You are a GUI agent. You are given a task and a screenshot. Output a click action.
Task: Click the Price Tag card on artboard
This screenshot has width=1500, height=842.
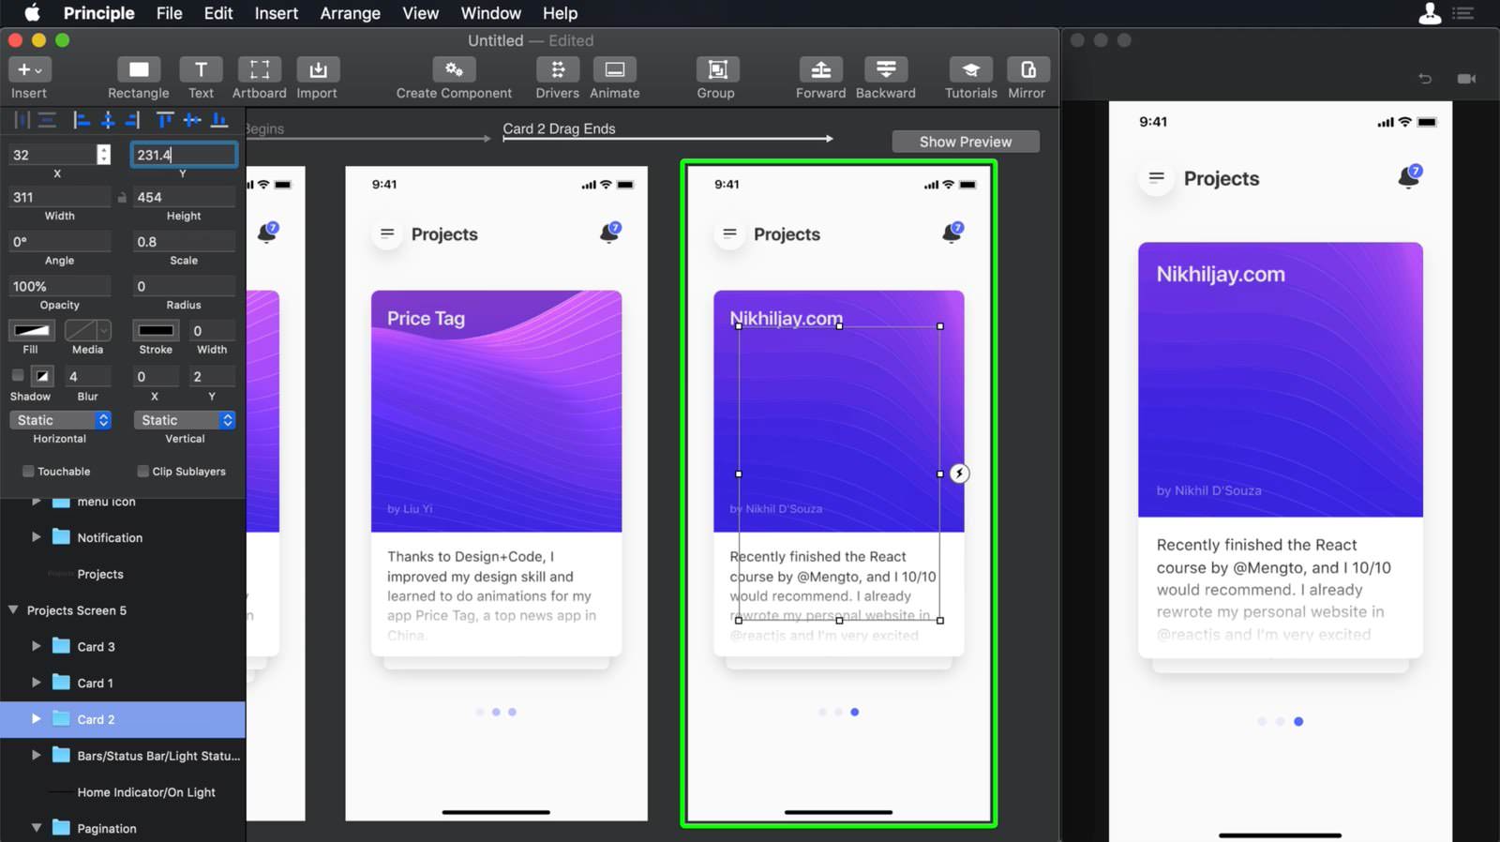496,473
